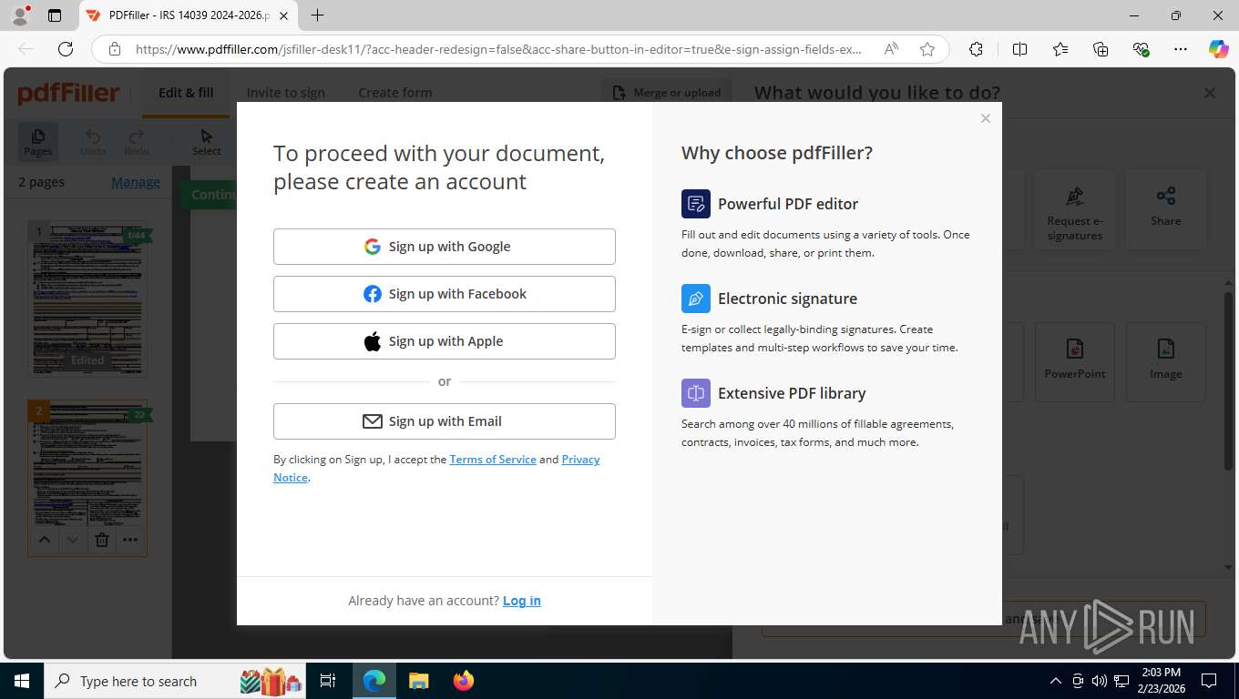Viewport: 1239px width, 699px height.
Task: View site information lock icon
Action: (x=115, y=49)
